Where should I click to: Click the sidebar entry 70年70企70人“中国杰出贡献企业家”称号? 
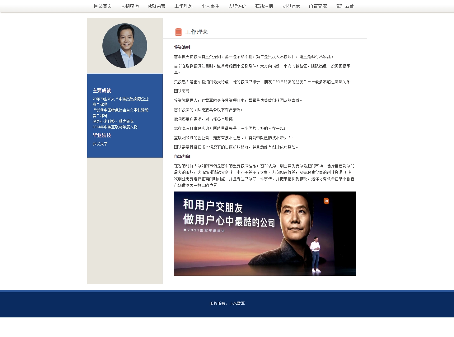[120, 102]
